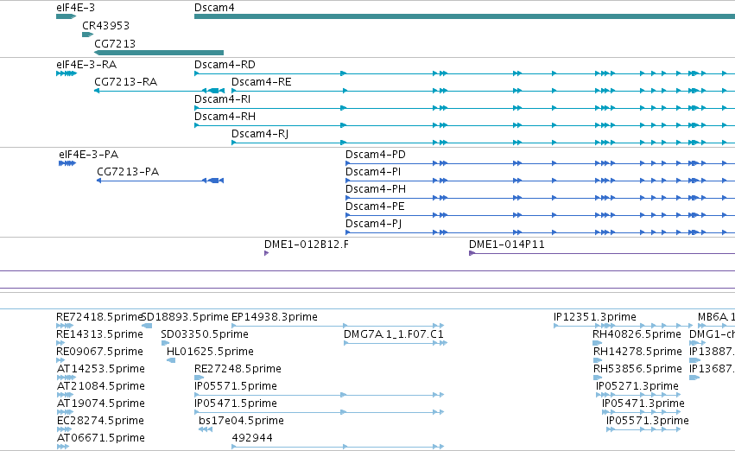Viewport: 735px width, 451px height.
Task: Click EST RH53856.5prime label
Action: pos(637,369)
